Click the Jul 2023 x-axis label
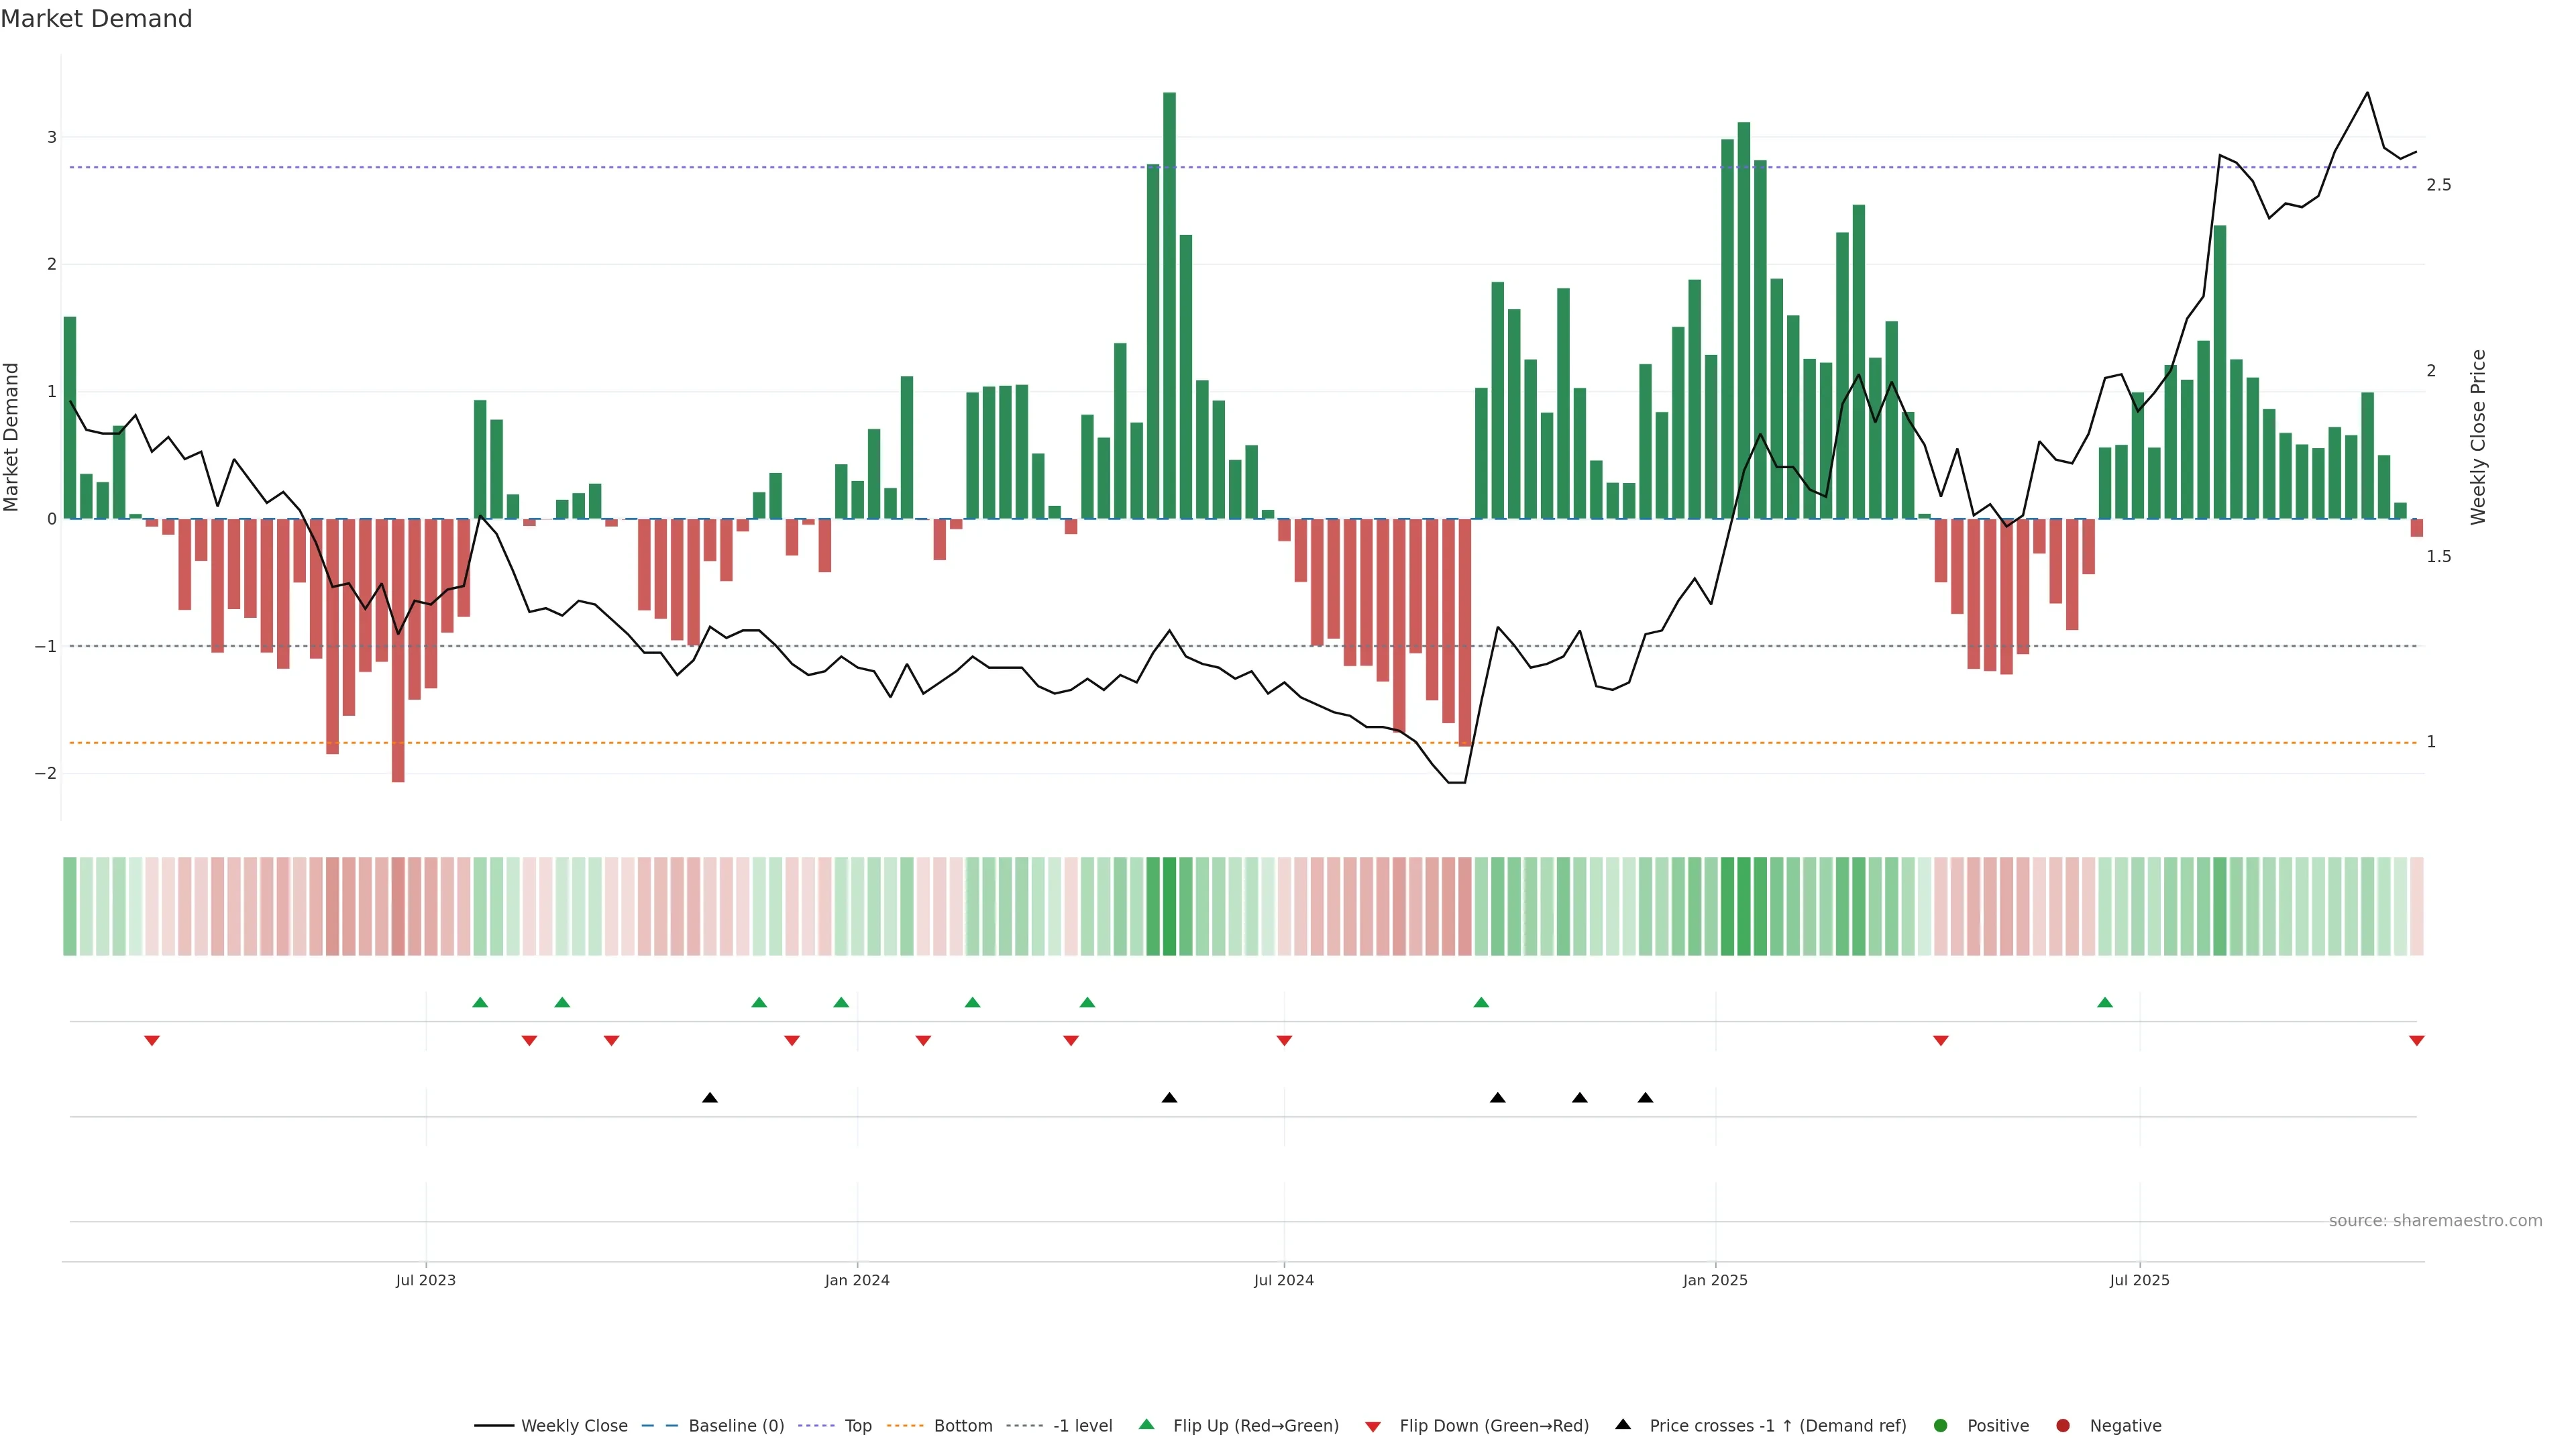 [426, 1280]
